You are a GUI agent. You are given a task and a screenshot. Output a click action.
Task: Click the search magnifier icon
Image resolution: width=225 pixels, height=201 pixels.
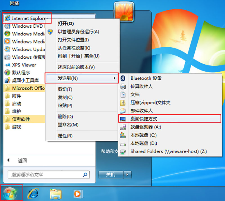click(x=85, y=175)
